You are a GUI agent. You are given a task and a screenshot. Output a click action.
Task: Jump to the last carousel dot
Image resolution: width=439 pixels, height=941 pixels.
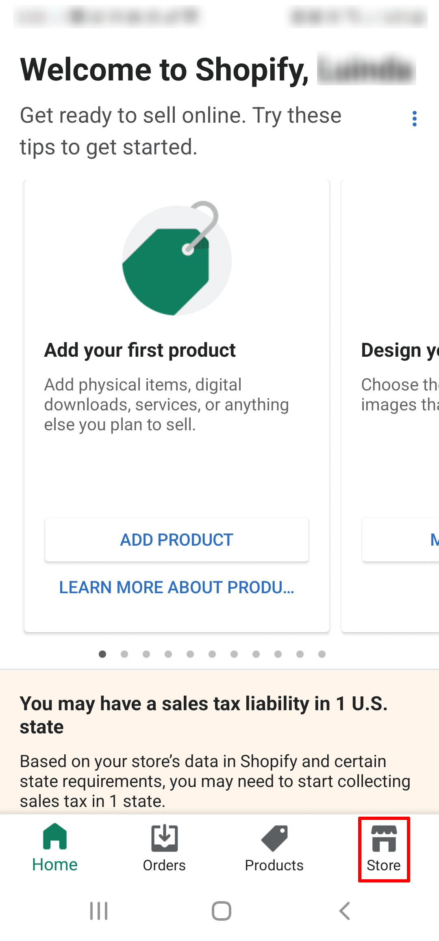click(x=321, y=654)
